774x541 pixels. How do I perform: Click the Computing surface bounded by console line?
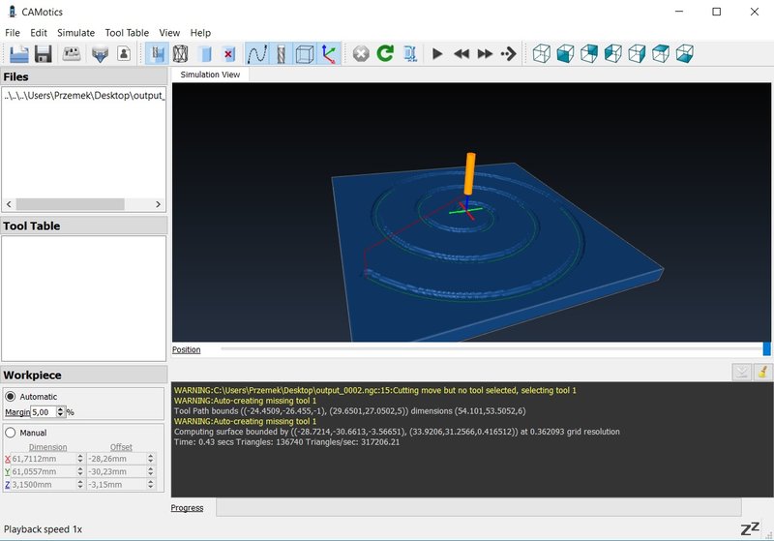(397, 432)
